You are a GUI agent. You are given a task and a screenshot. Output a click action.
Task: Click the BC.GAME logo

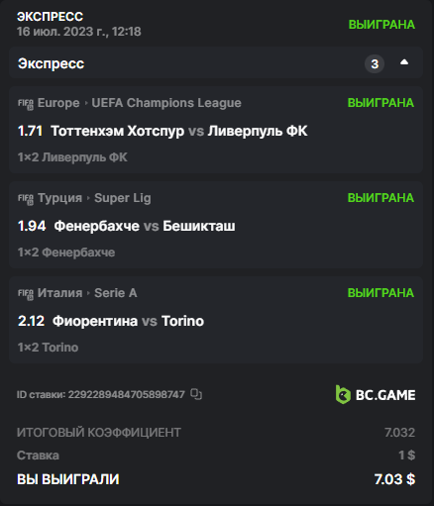376,395
